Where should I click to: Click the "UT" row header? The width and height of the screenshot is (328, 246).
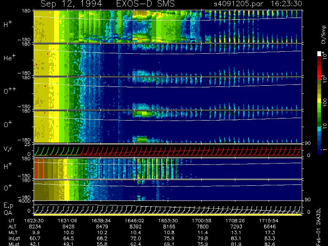pos(11,221)
